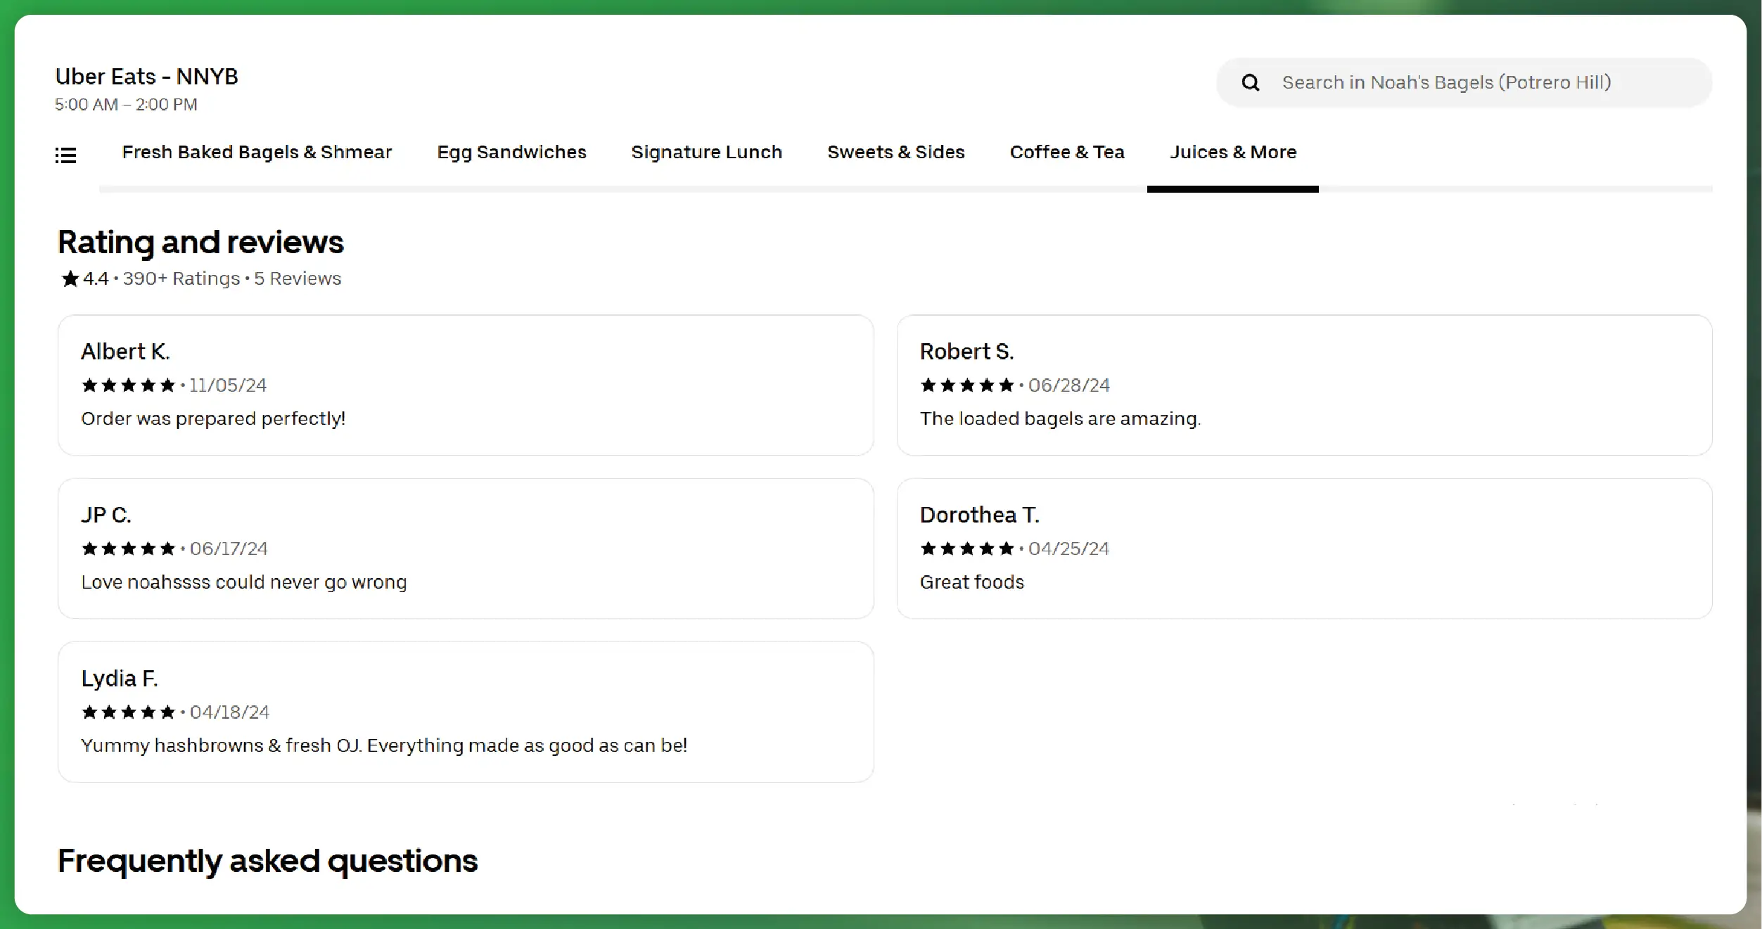Switch to Fresh Baked Bagels & Shmear tab
Image resolution: width=1762 pixels, height=929 pixels.
click(257, 153)
